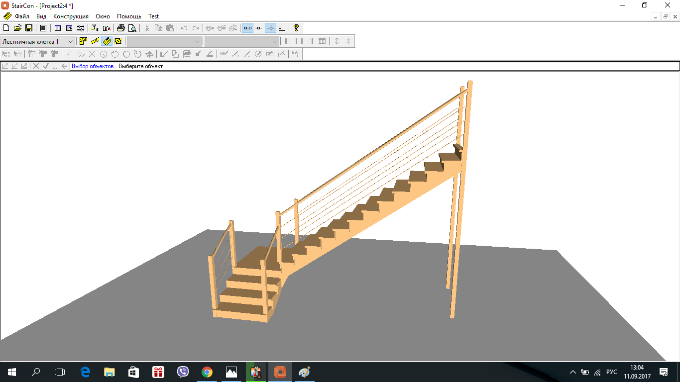Open the second empty grey dropdown before the alignment icons
The width and height of the screenshot is (680, 382).
pos(242,41)
